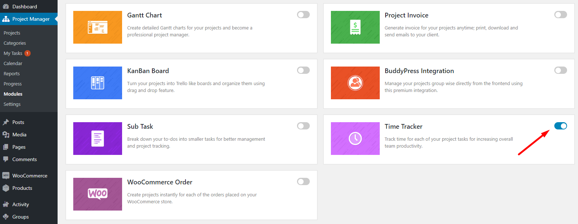Disable the Time Tracker module toggle

coord(561,126)
